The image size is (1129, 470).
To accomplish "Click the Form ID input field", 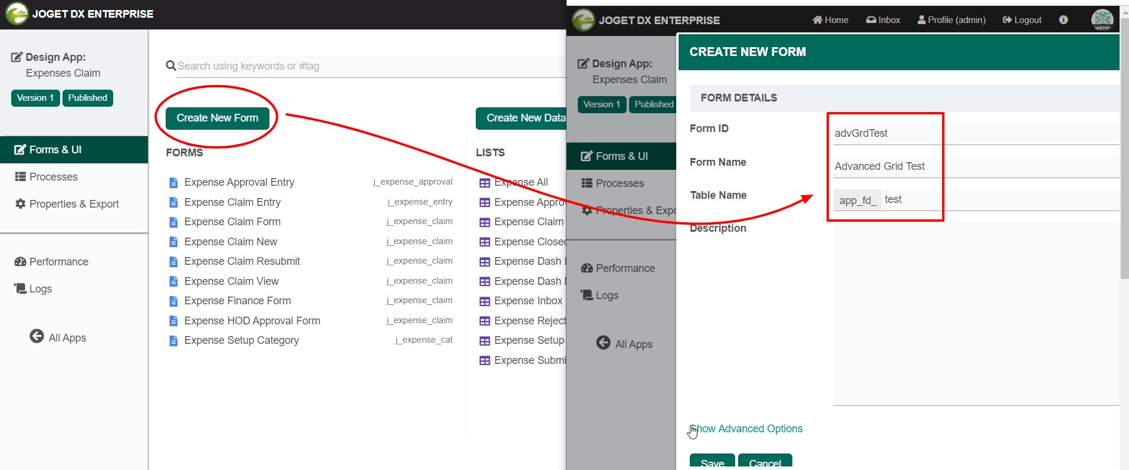I will click(x=976, y=133).
